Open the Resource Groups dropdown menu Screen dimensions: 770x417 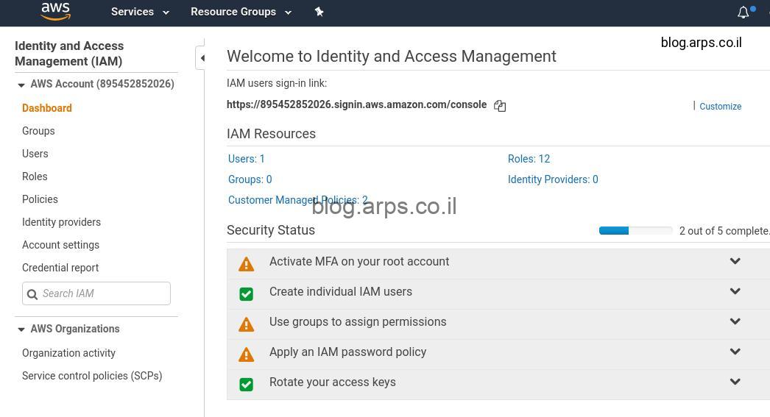pos(241,12)
